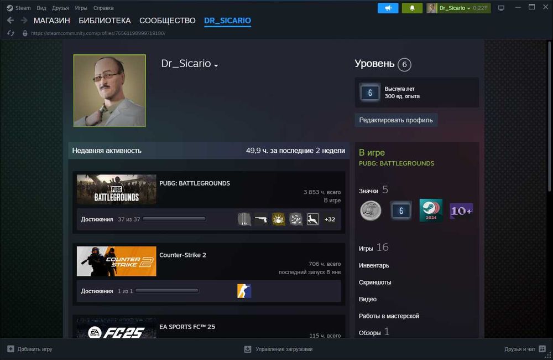Click PUBG: BATTLEGROUNDS title in activity
Screen dimensions: 553x360
tap(195, 183)
